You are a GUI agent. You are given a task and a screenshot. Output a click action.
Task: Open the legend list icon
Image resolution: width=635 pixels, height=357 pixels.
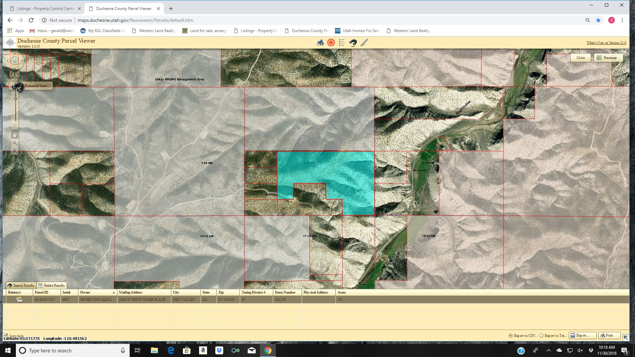pyautogui.click(x=342, y=42)
